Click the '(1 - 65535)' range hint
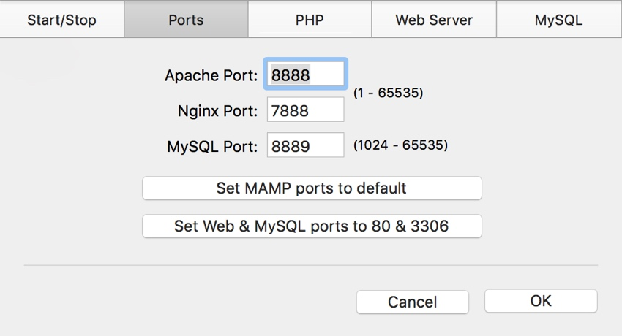 (389, 93)
